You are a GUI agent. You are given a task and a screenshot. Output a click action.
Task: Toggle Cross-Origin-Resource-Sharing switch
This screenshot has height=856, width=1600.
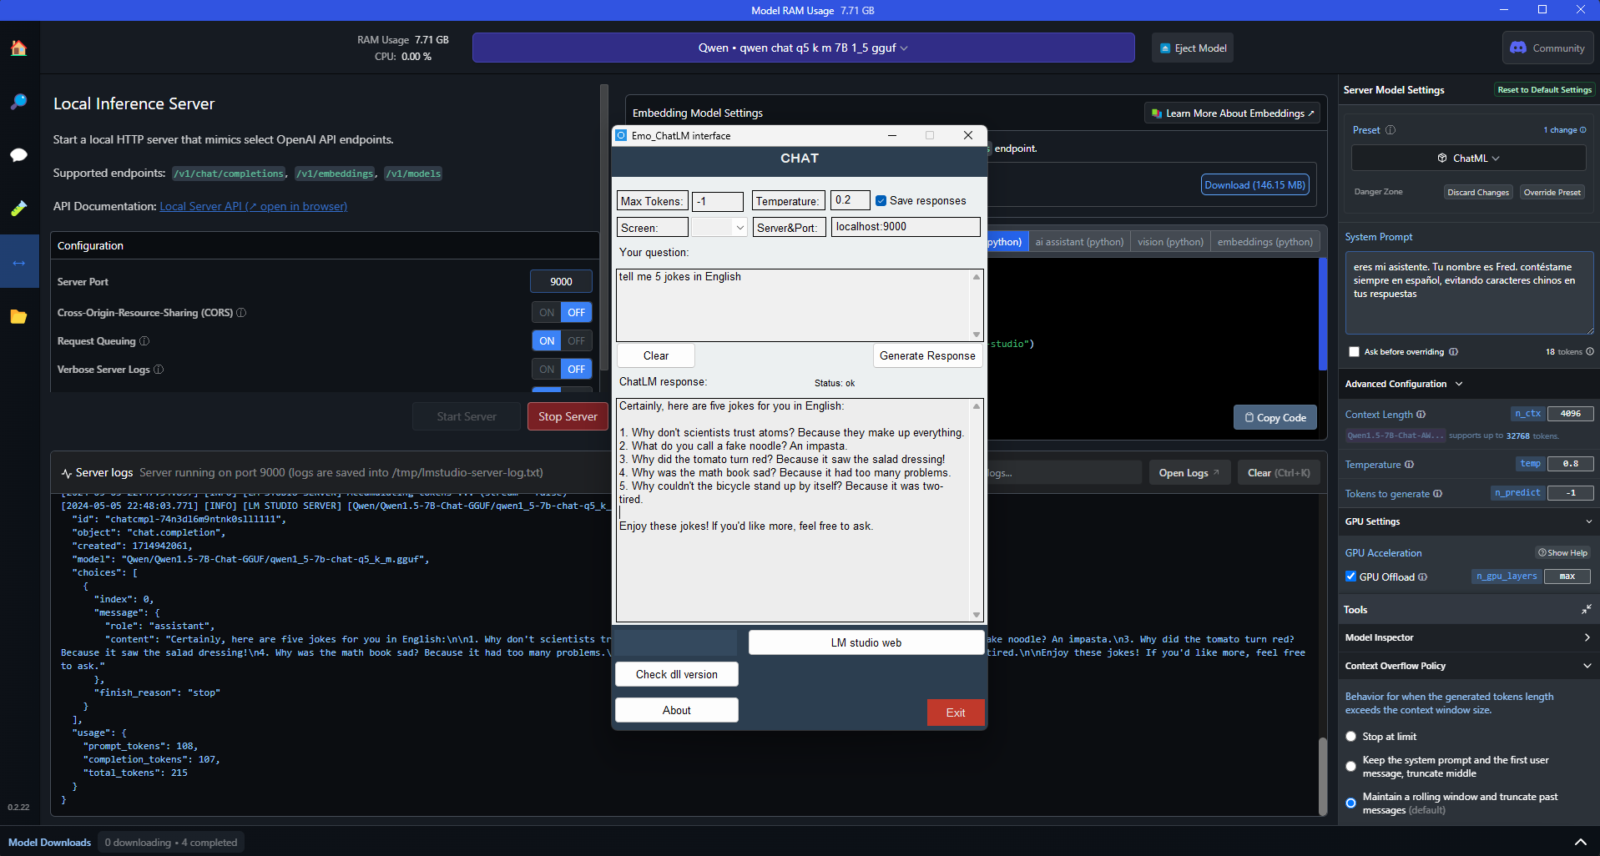pos(563,313)
